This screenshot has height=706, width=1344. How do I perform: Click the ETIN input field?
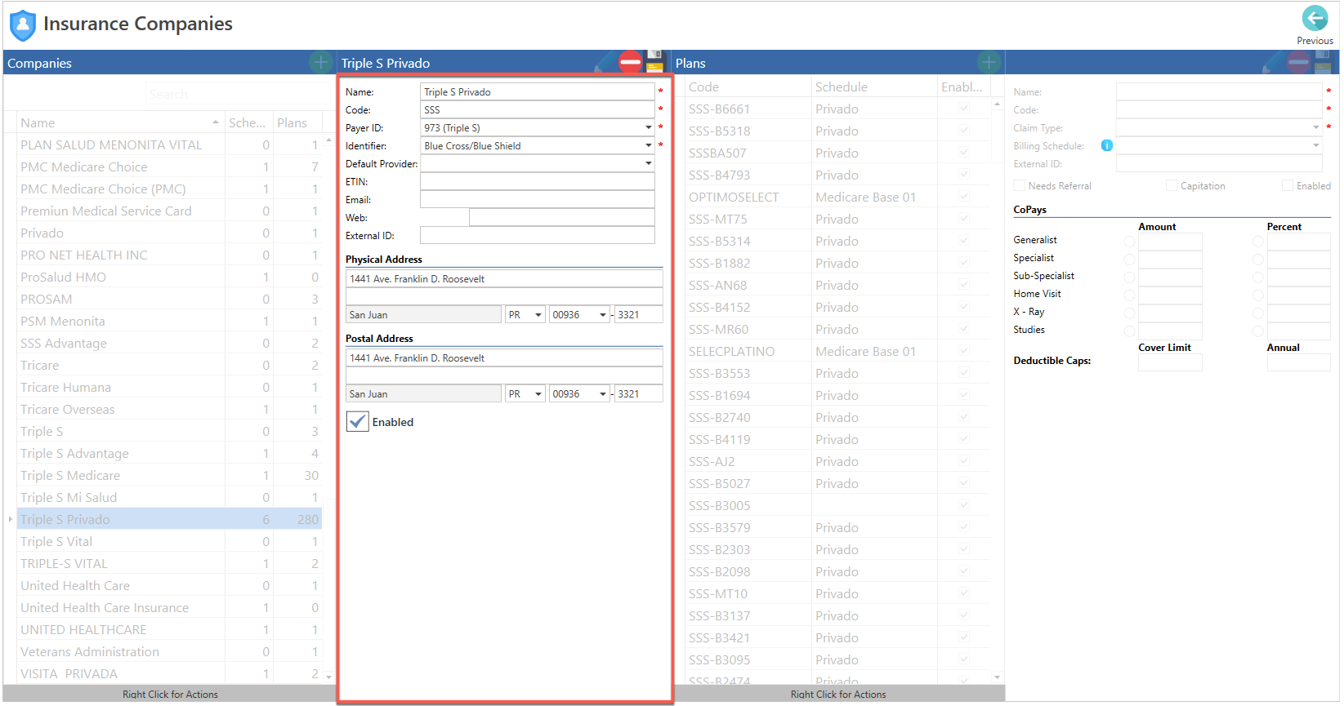click(537, 181)
